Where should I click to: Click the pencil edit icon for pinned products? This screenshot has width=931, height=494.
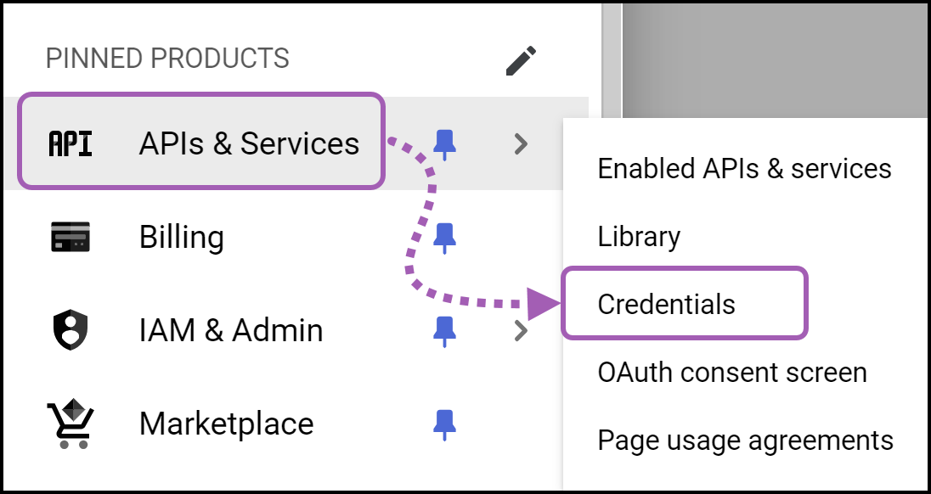pyautogui.click(x=522, y=60)
